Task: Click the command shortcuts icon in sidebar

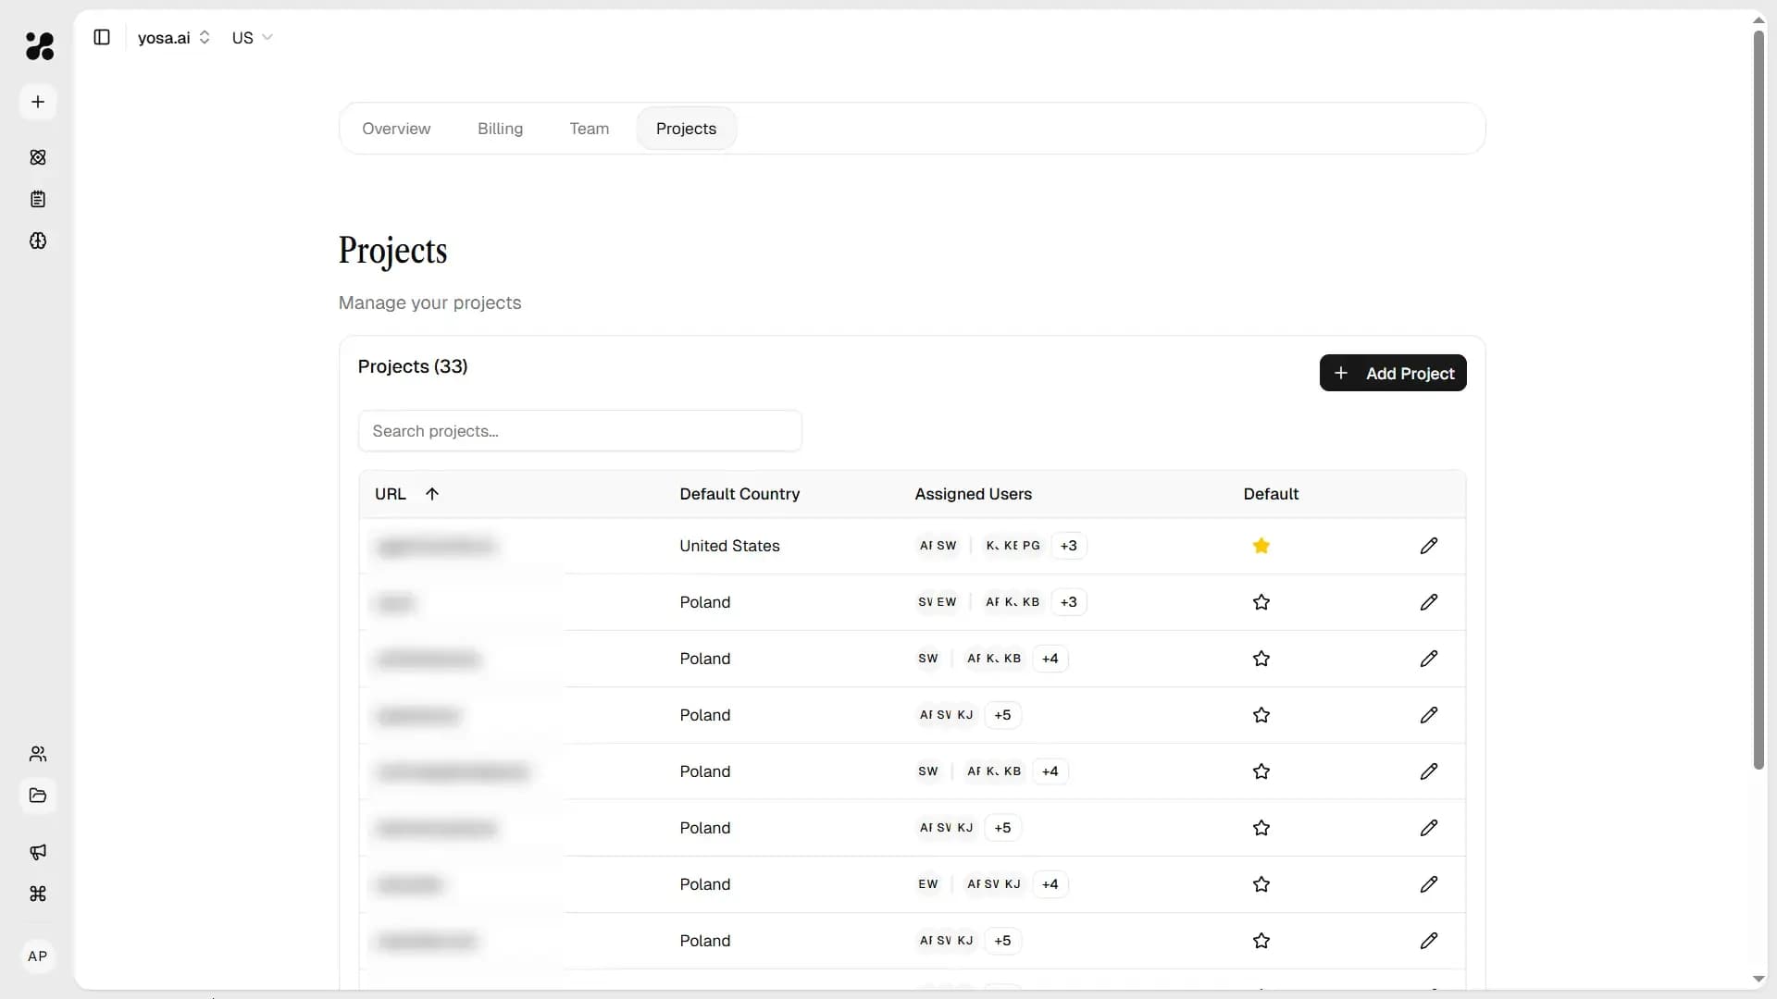Action: 38,894
